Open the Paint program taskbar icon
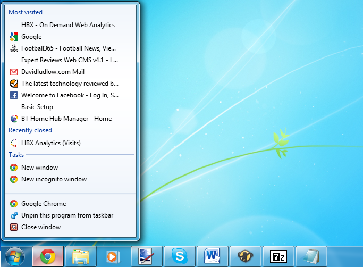 pos(146,256)
